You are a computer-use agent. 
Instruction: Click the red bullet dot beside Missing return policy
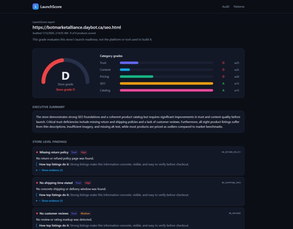click(37, 152)
